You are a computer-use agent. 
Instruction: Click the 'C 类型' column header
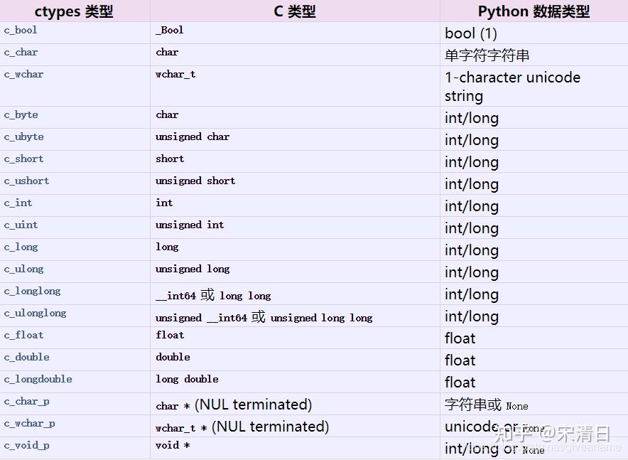coord(293,11)
